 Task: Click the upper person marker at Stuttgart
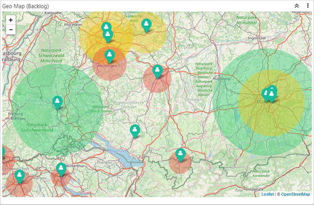tap(106, 28)
